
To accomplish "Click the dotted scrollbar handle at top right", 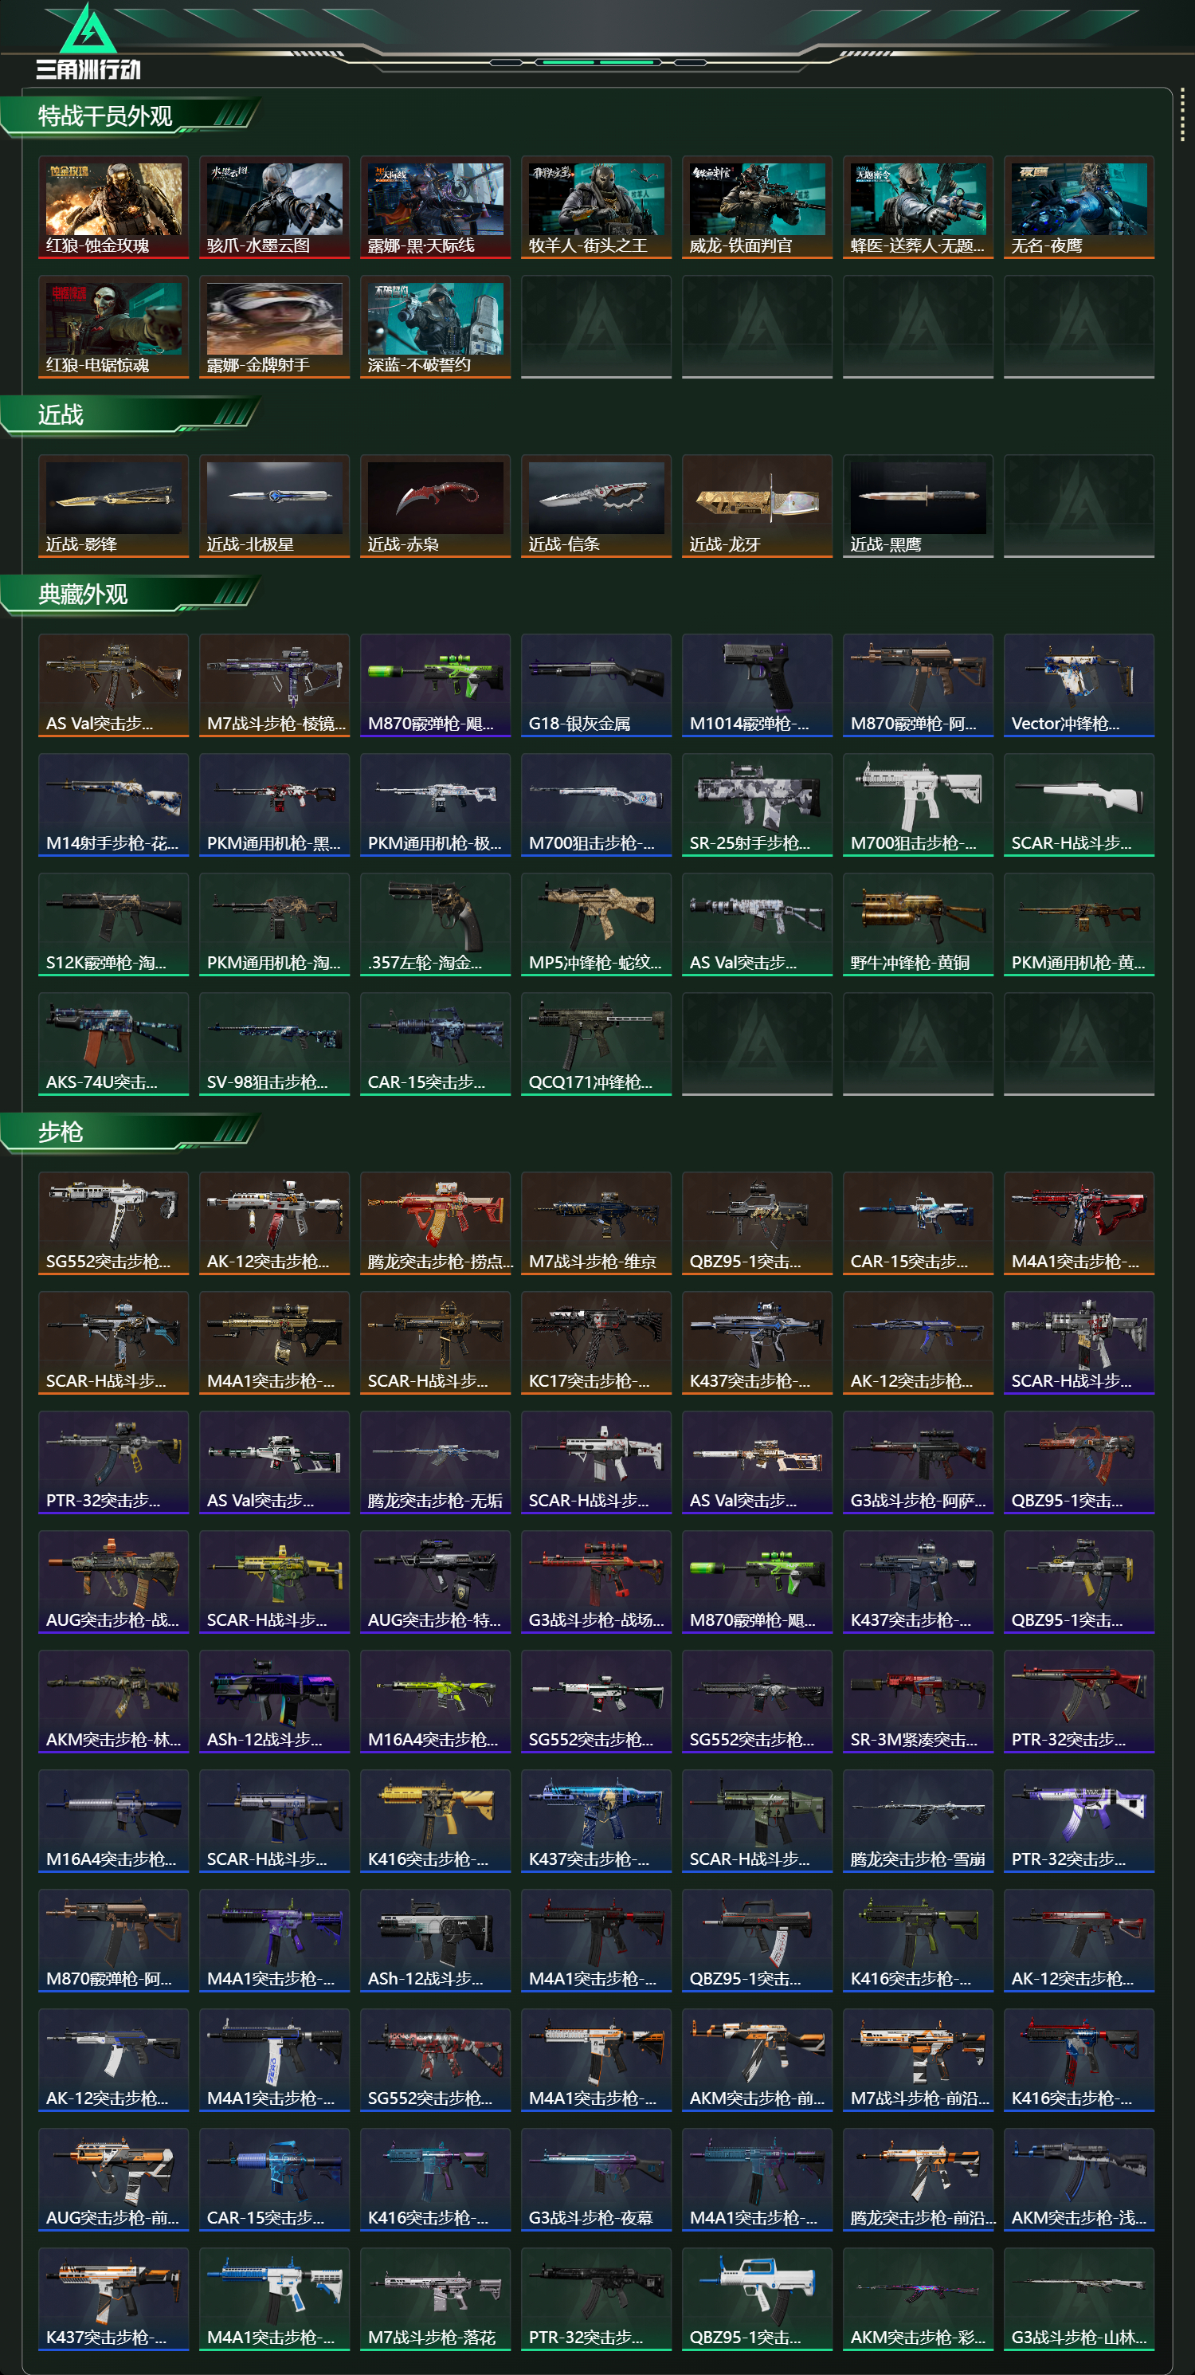I will pos(1182,116).
